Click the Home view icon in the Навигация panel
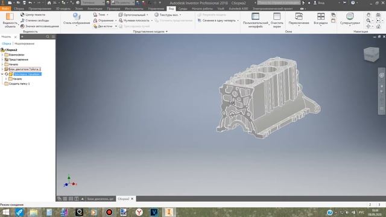Screen dimensions: 386x217 (378, 26)
